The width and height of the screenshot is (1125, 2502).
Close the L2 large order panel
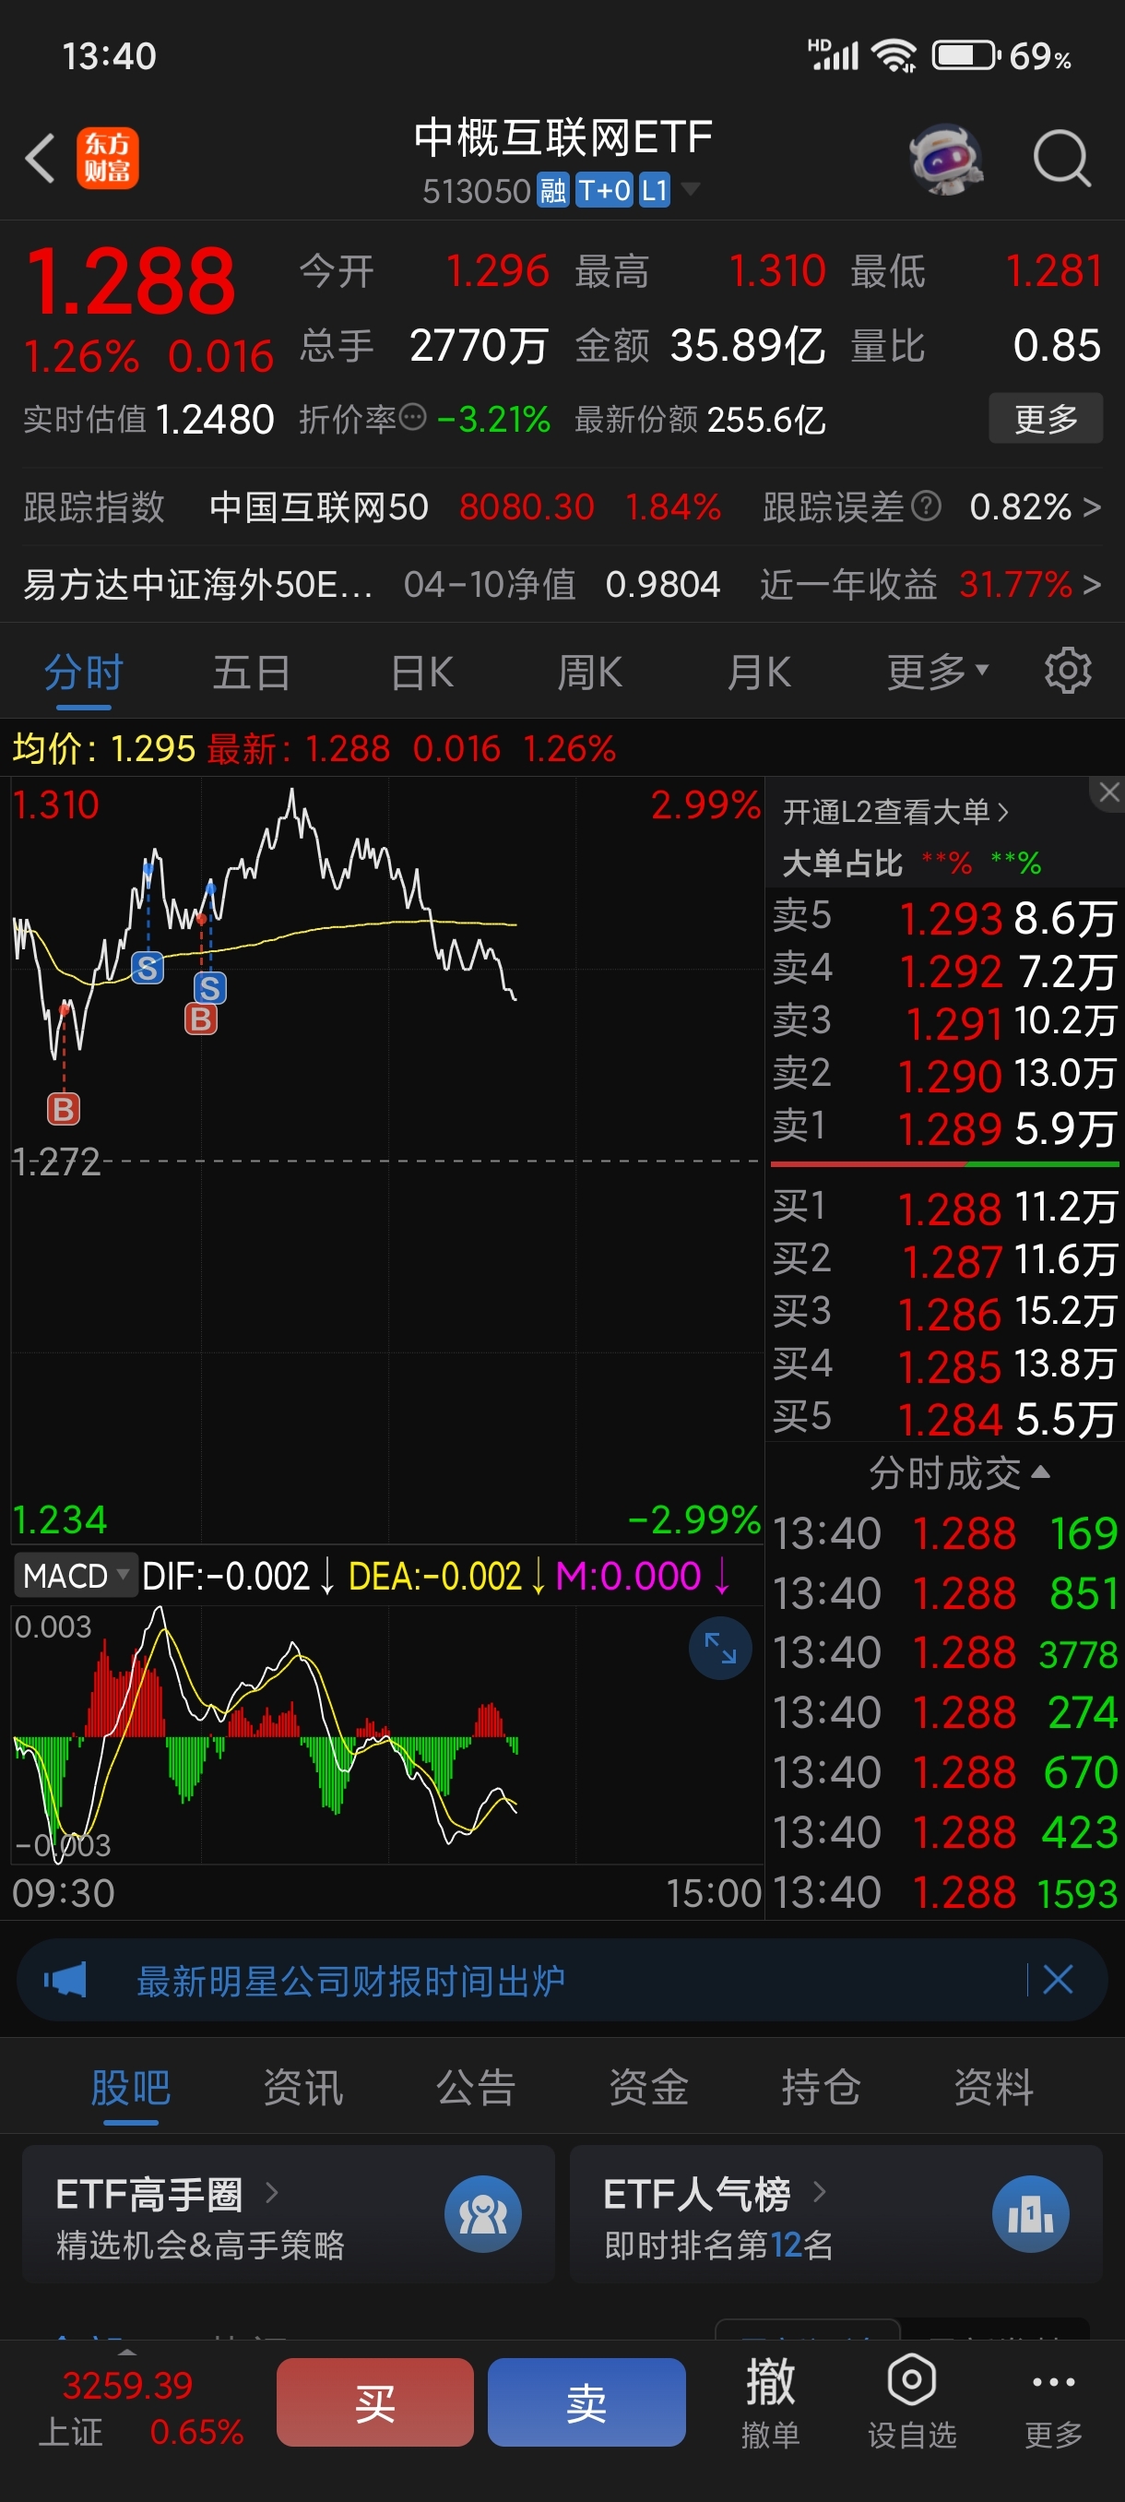[x=1108, y=792]
